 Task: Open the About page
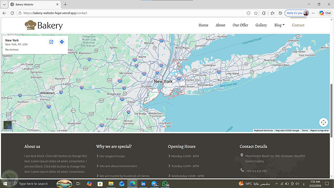(x=220, y=25)
